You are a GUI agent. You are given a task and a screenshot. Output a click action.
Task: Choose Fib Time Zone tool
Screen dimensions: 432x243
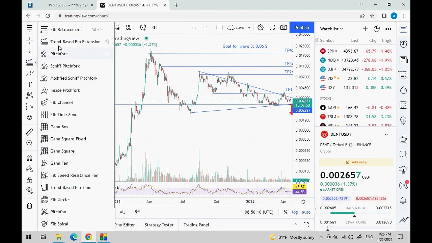(76, 114)
